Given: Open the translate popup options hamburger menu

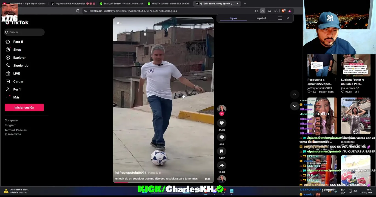Looking at the screenshot, I should [x=280, y=18].
